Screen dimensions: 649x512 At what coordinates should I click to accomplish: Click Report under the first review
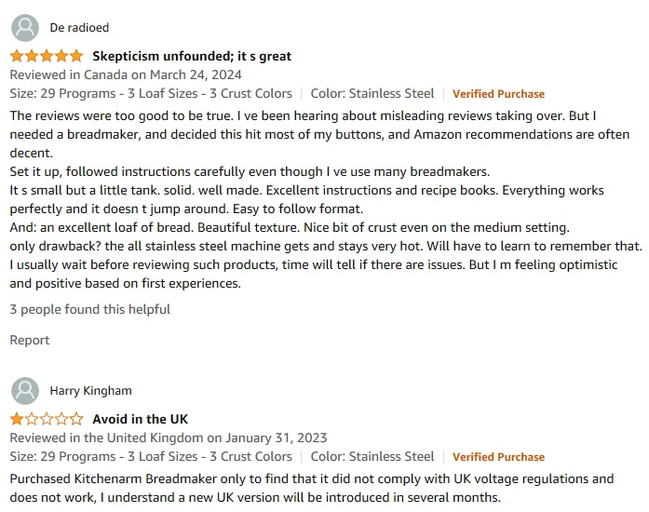pyautogui.click(x=30, y=340)
